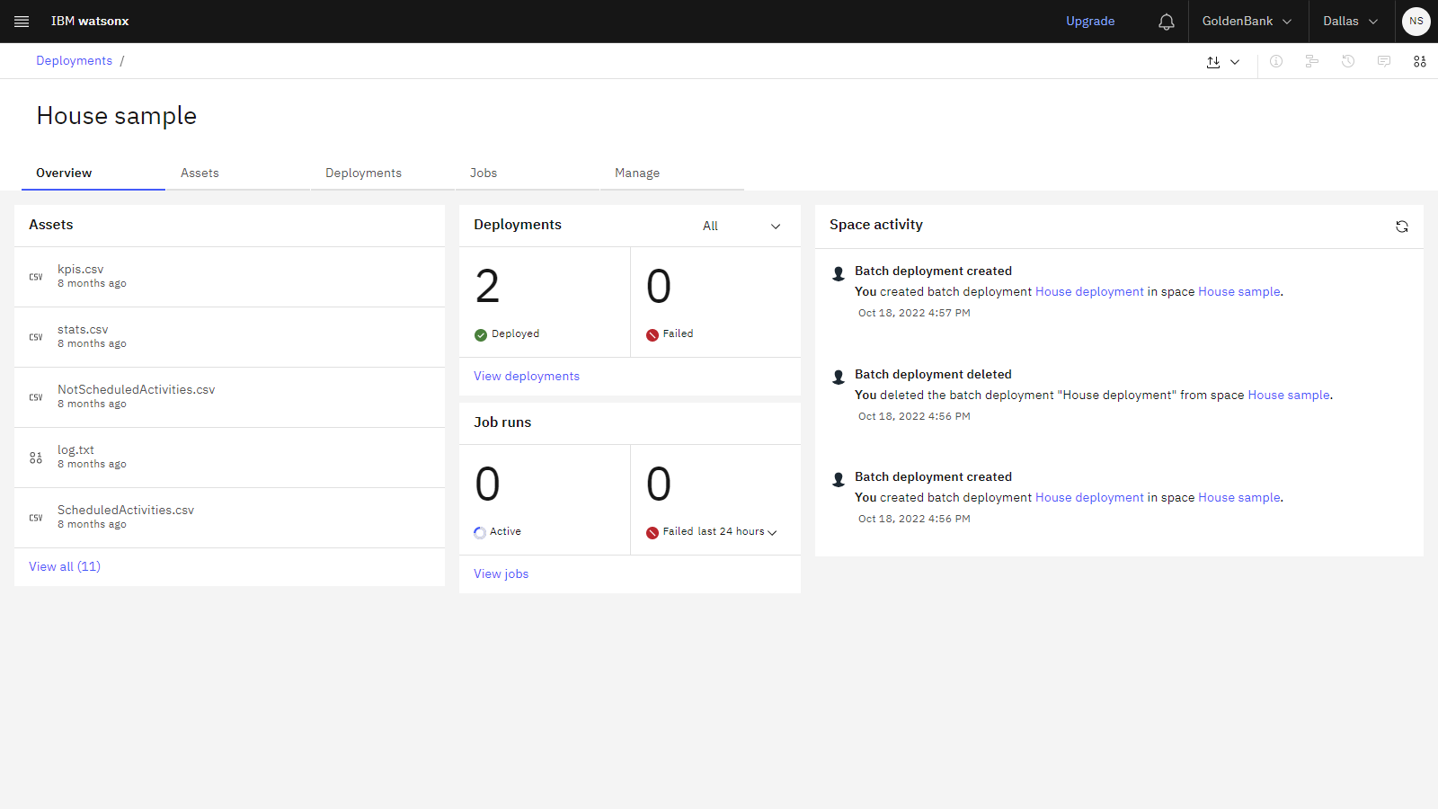This screenshot has height=809, width=1438.
Task: Click the file type icon for log.txt
Action: click(x=36, y=458)
